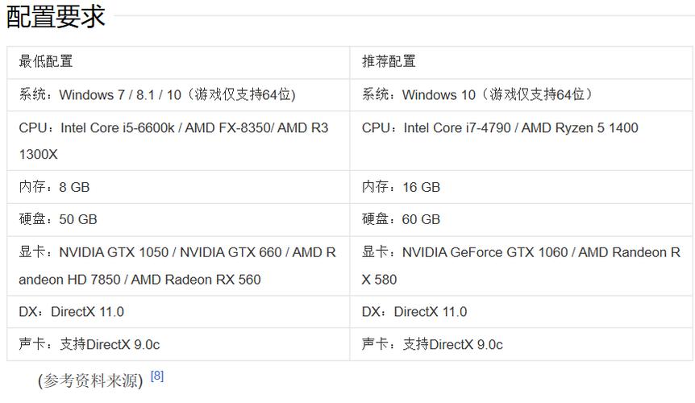695x403 pixels.
Task: Click the (参考资料来源) text
Action: 90,380
